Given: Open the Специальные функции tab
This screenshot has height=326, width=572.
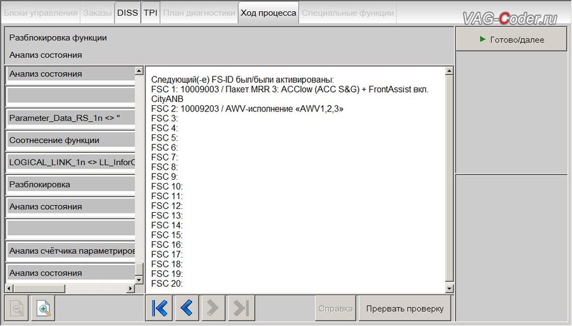Looking at the screenshot, I should click(x=348, y=13).
